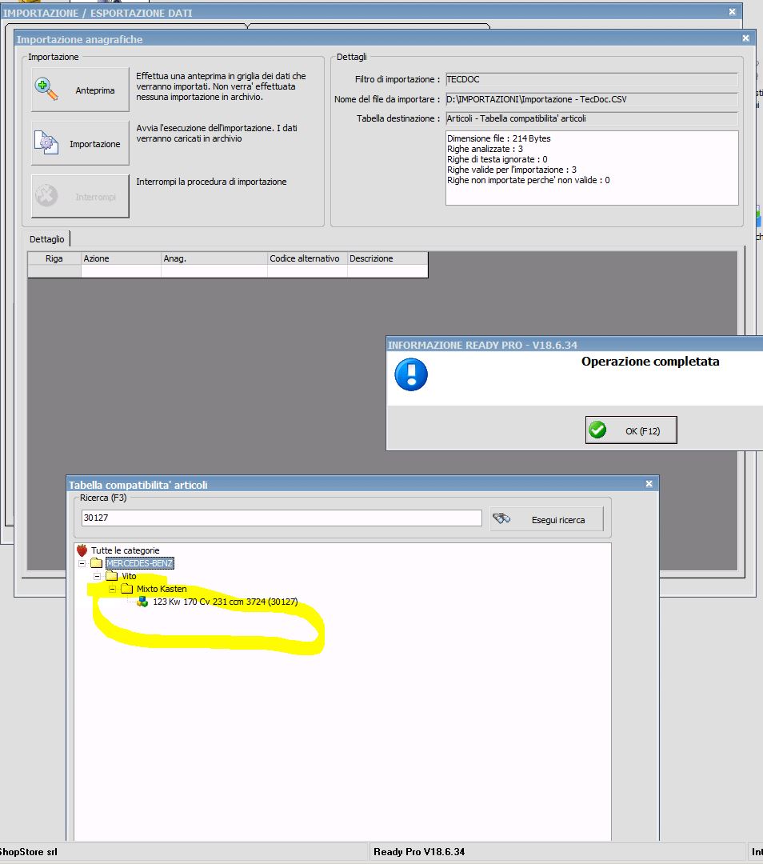Collapse the Mixto Kasten tree node
Screen dimensions: 763x864
point(112,589)
